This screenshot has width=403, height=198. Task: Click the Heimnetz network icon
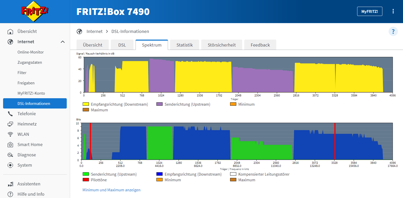point(10,124)
